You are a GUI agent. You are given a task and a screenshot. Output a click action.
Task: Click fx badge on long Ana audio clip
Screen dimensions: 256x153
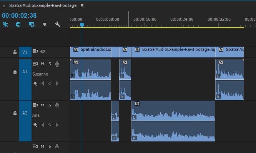(x=137, y=104)
